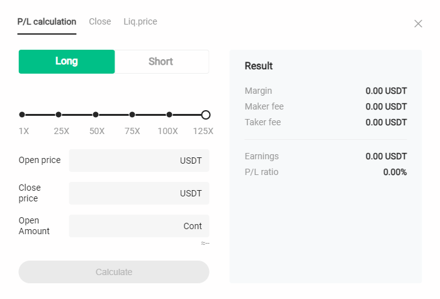The height and width of the screenshot is (299, 440).
Task: Click the 100X leverage label
Action: click(168, 131)
